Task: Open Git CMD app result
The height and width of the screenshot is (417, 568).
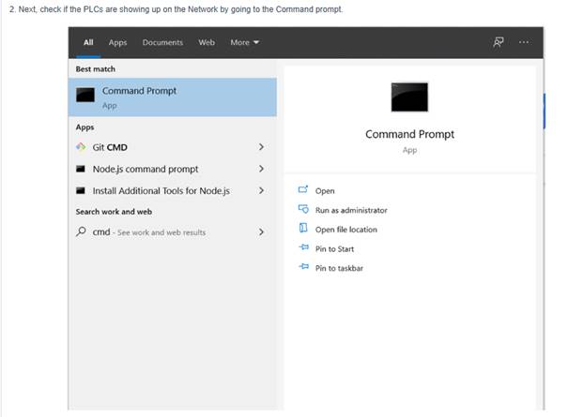Action: click(173, 147)
